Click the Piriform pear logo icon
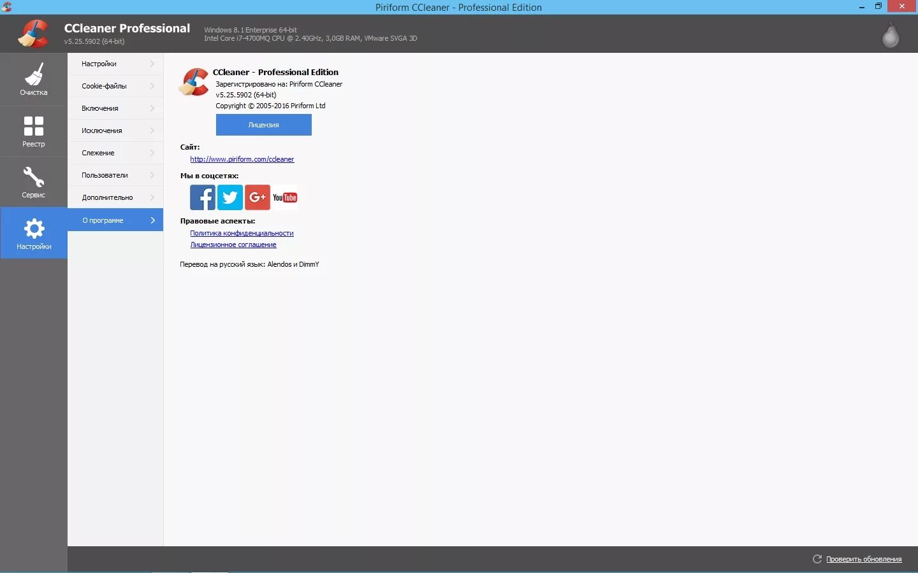This screenshot has height=573, width=918. [x=891, y=35]
